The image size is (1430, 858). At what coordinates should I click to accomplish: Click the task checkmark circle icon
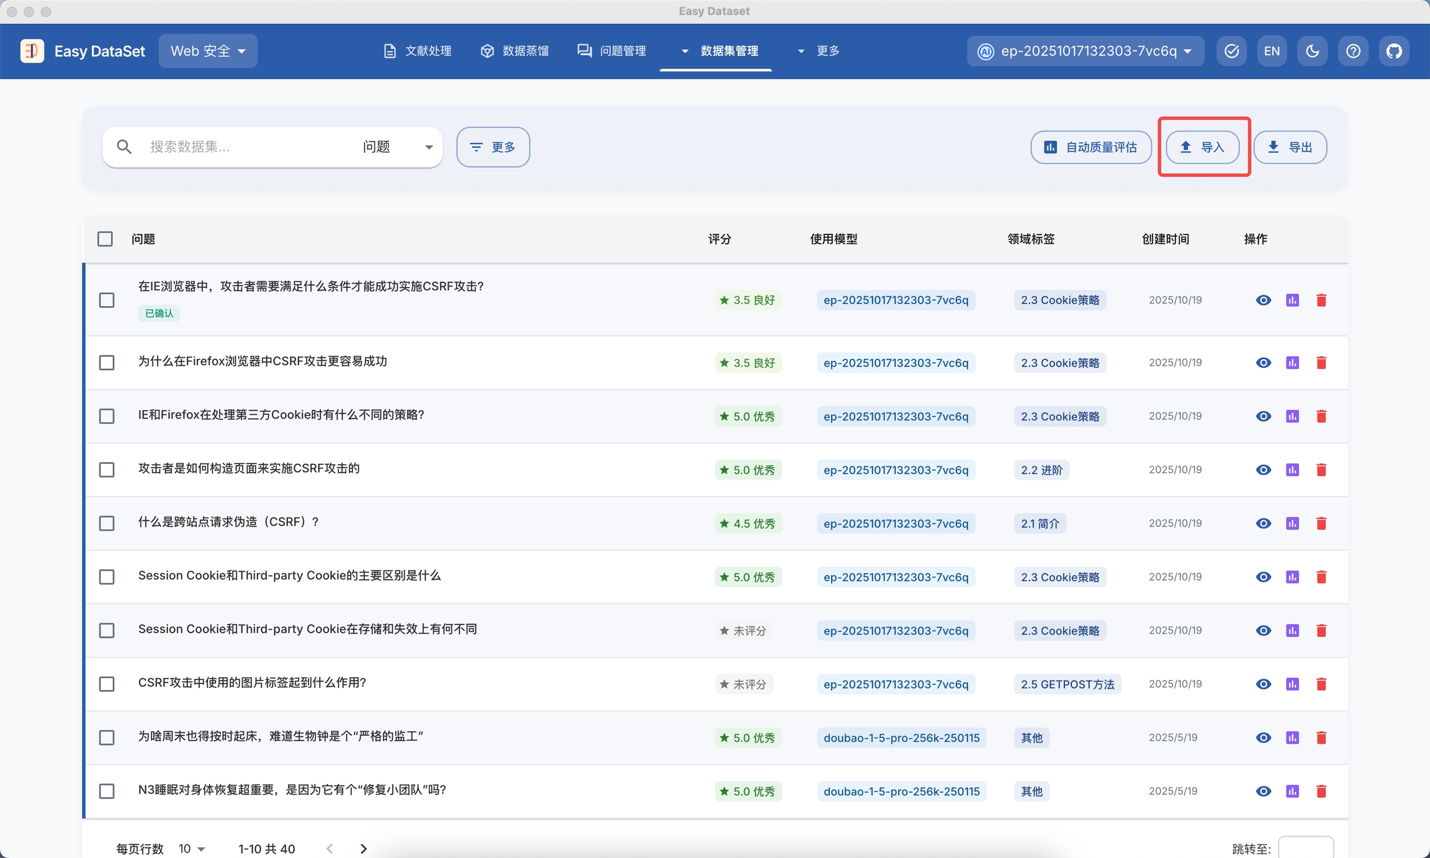coord(1231,51)
